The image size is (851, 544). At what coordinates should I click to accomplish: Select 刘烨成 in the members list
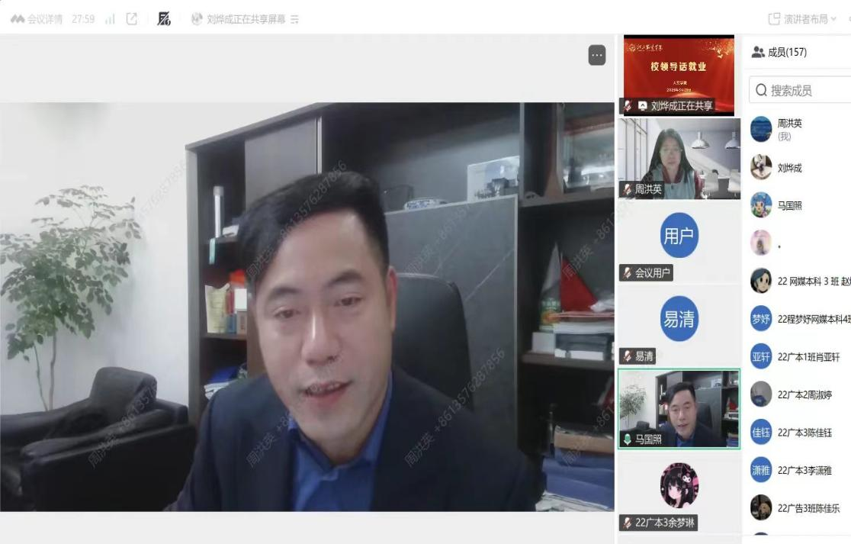tap(789, 168)
